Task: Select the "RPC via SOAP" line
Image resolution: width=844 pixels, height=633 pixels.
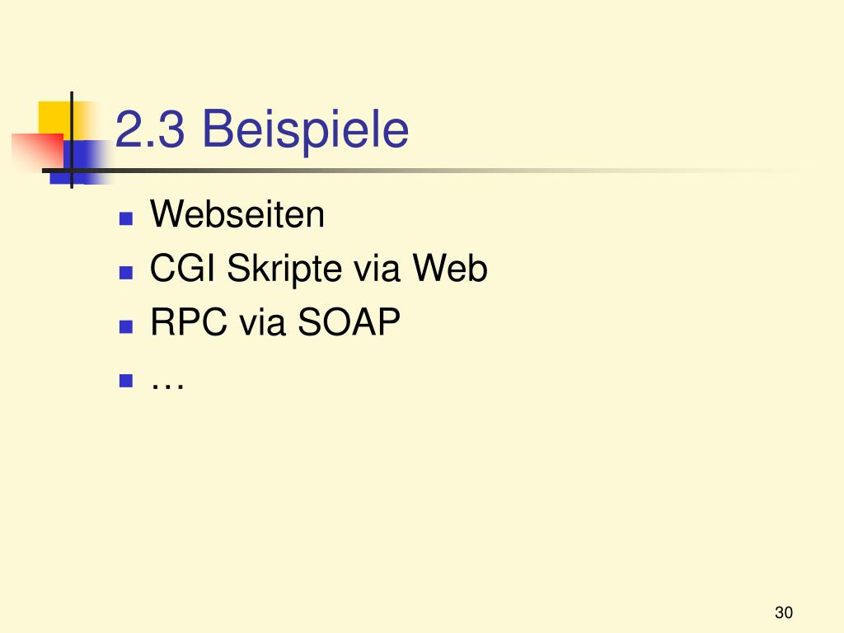Action: coord(275,324)
